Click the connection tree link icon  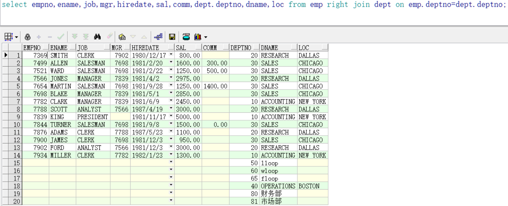click(158, 37)
